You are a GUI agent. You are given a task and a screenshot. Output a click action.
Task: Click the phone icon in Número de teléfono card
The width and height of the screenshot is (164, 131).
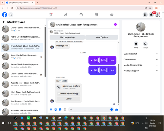59,87
